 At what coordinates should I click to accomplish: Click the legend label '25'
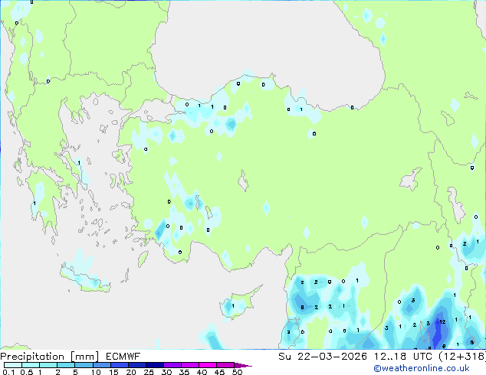tap(149, 372)
